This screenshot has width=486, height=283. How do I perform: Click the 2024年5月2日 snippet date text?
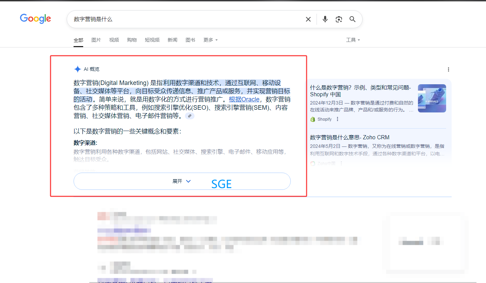pos(325,146)
